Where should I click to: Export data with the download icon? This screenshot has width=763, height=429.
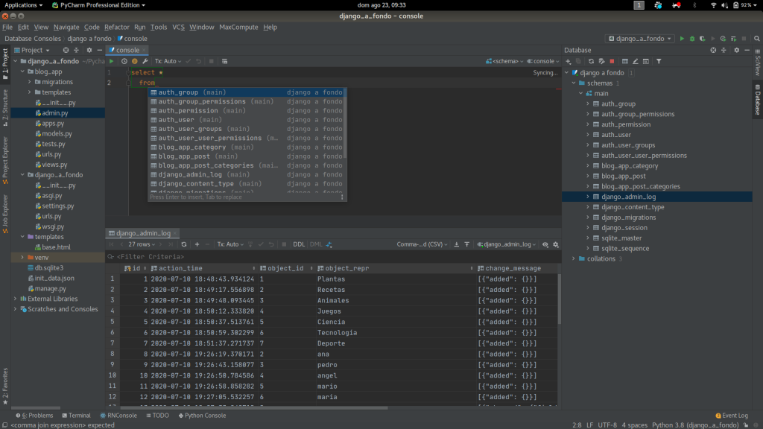pos(457,244)
